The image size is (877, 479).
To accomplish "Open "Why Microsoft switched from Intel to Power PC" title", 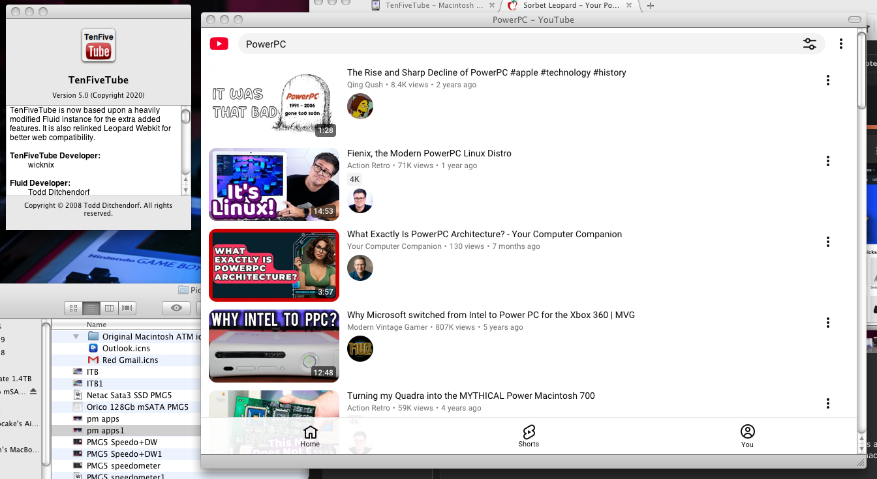I will (x=491, y=315).
